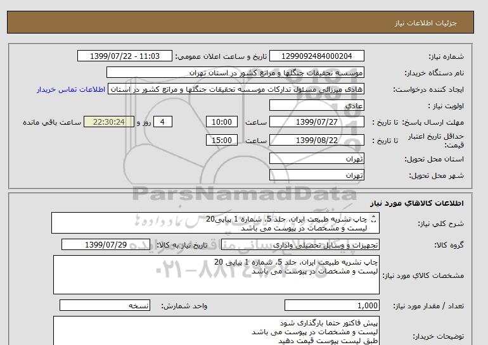Click the label شماره نیاز
This screenshot has height=345, width=488.
click(446, 56)
